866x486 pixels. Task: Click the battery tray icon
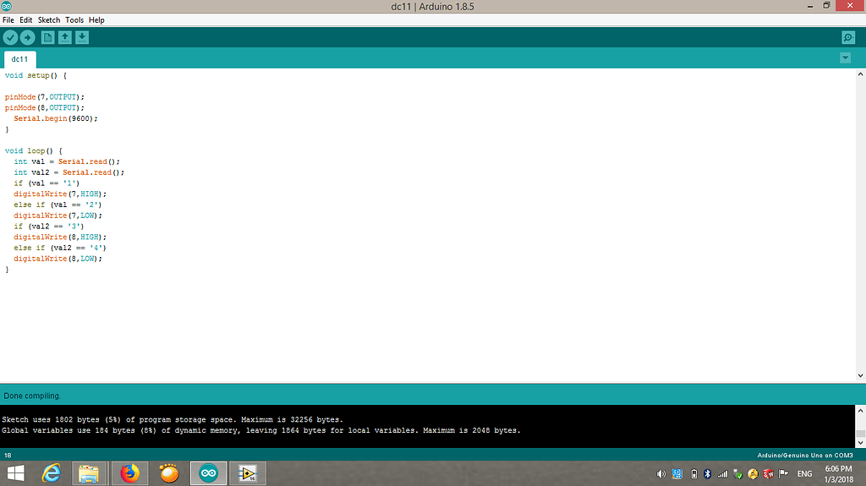tap(693, 474)
